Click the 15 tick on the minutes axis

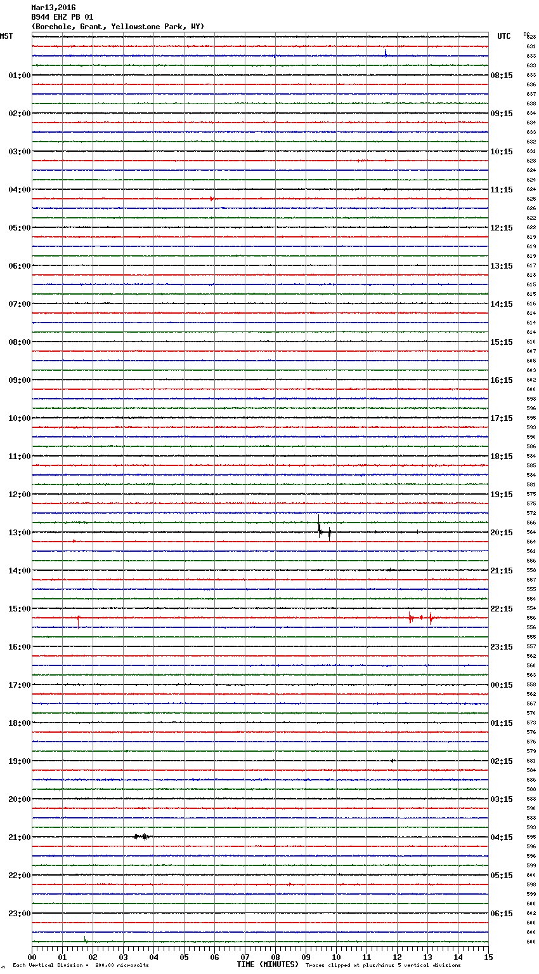(488, 957)
